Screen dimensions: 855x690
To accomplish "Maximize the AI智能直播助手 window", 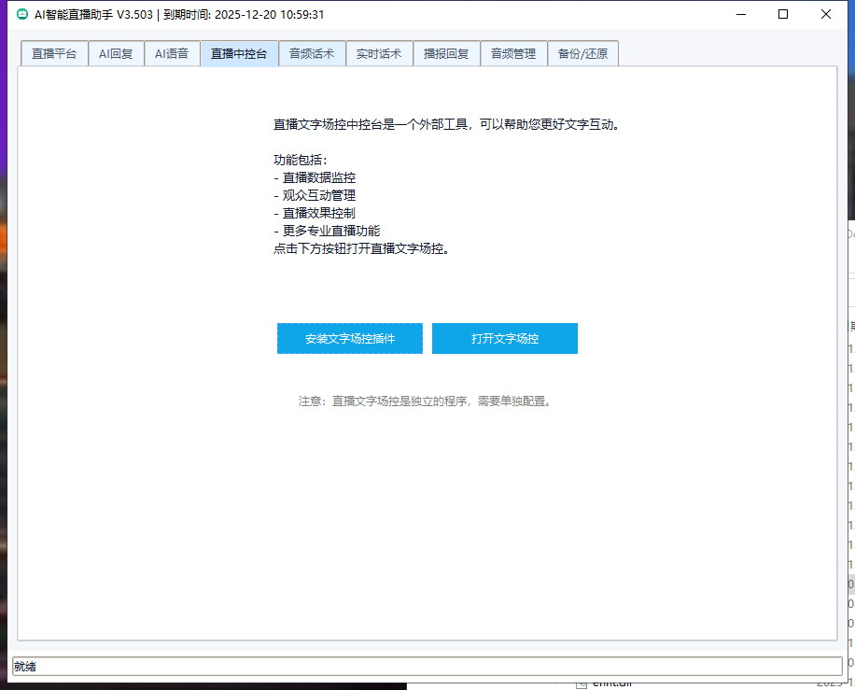I will tap(783, 14).
